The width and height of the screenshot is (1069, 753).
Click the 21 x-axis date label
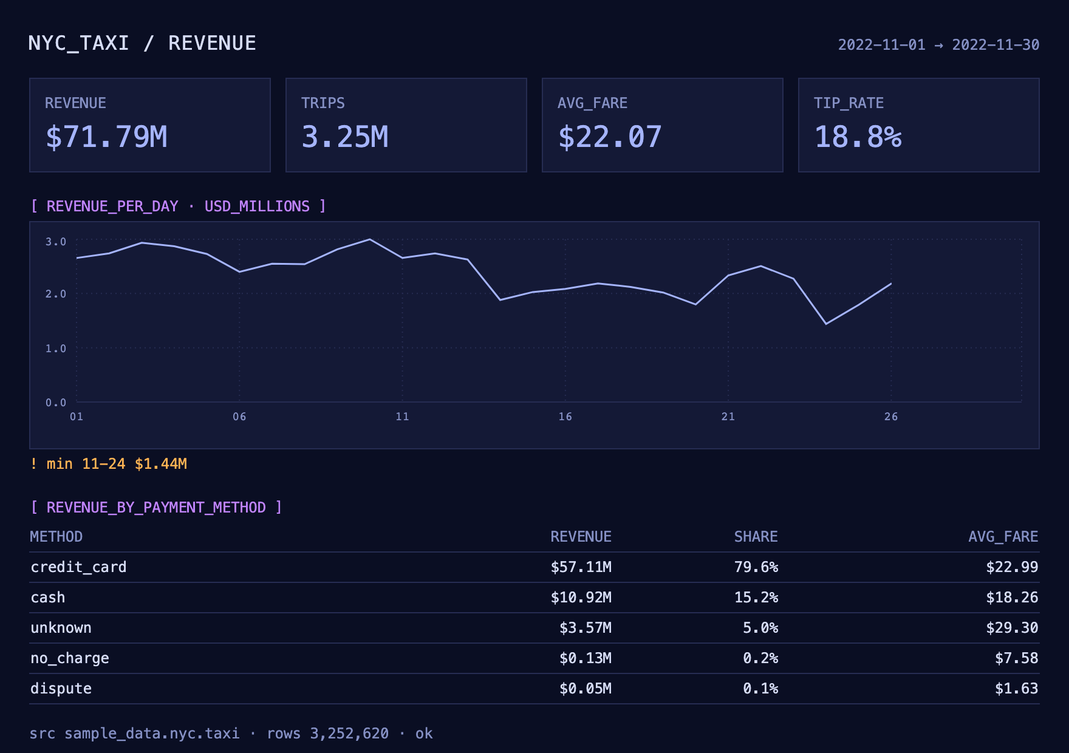728,417
